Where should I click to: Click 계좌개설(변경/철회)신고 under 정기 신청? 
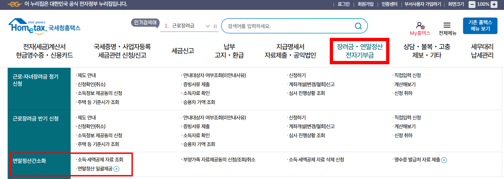pyautogui.click(x=312, y=84)
